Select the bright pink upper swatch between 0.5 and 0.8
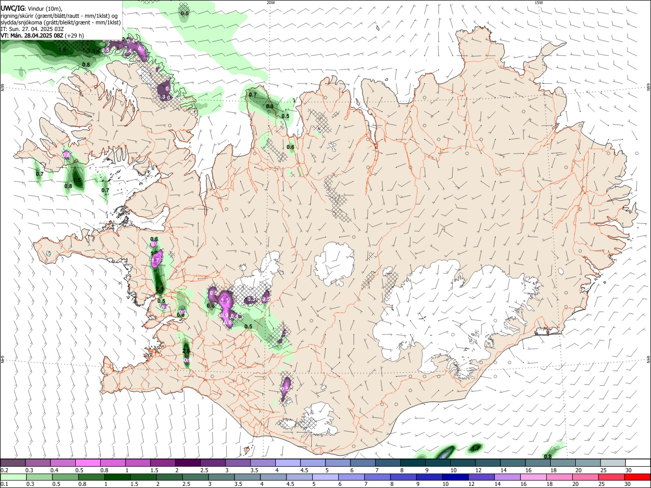Viewport: 651px width, 488px height. point(87,463)
